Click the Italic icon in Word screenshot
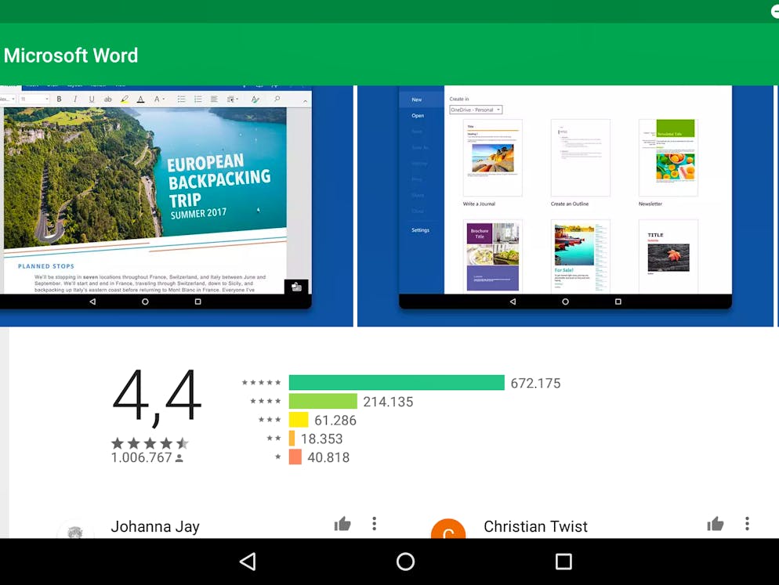The width and height of the screenshot is (779, 585). tap(75, 99)
